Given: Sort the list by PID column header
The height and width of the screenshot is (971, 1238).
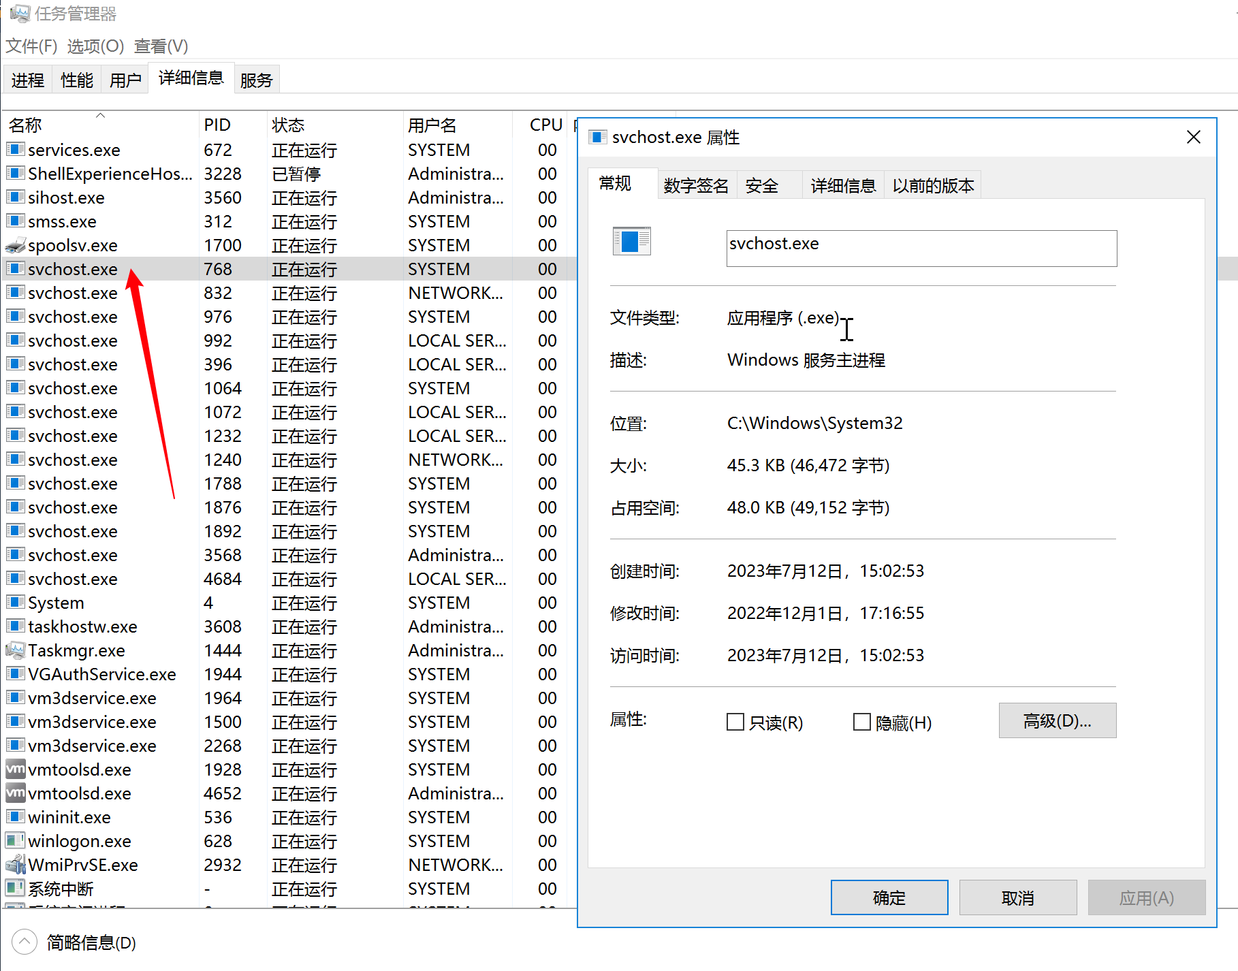Looking at the screenshot, I should pyautogui.click(x=217, y=125).
